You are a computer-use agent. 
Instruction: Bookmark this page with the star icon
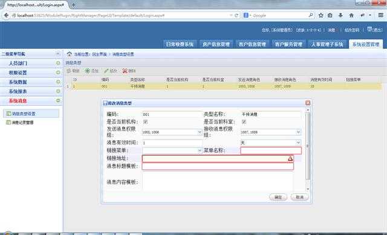point(320,15)
